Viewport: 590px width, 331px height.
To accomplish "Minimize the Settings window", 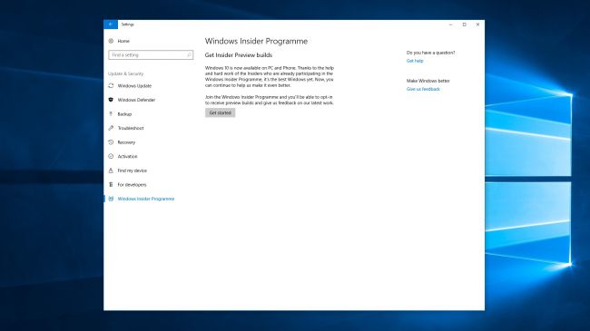I will pyautogui.click(x=451, y=24).
